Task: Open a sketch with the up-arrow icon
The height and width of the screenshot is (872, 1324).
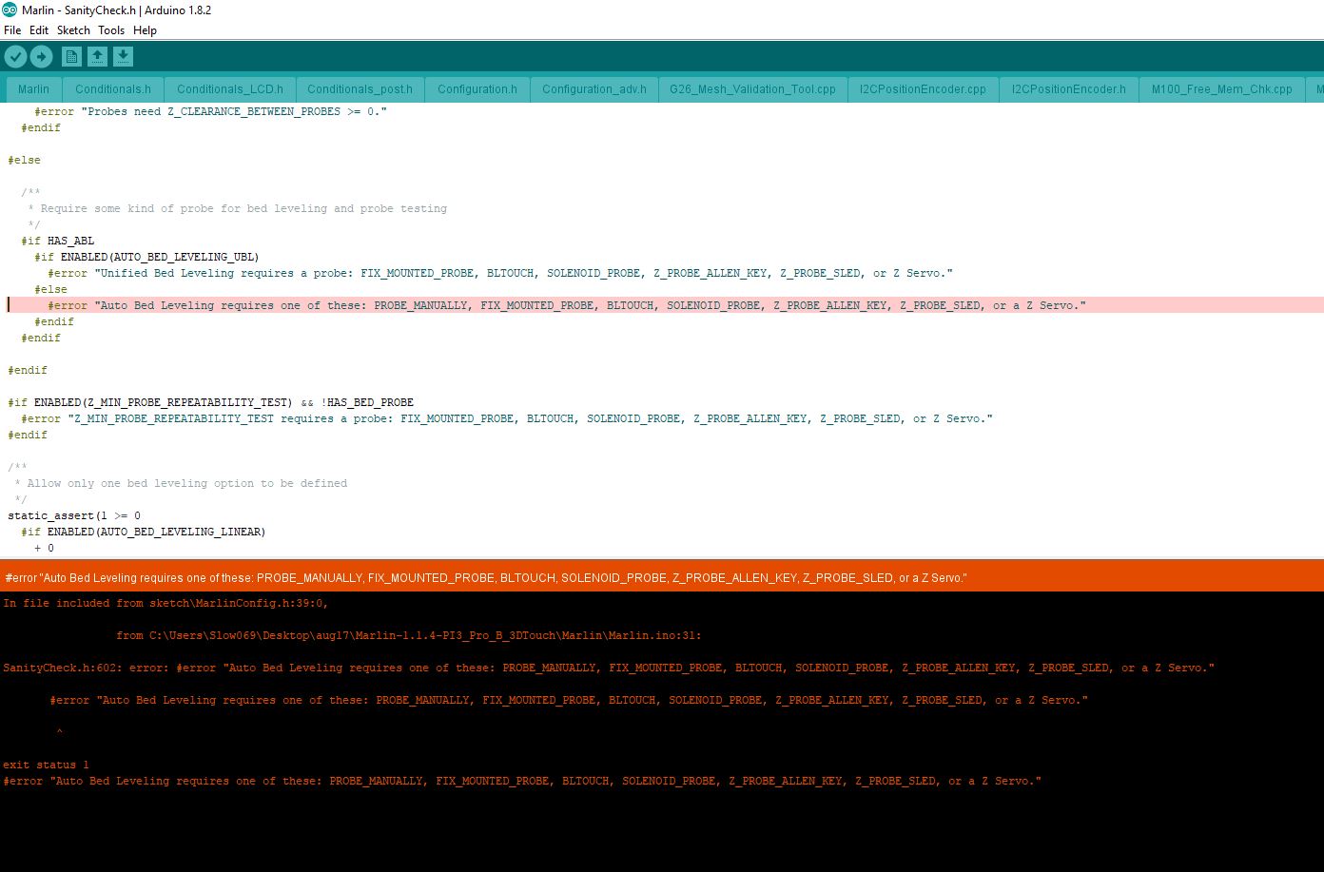Action: click(97, 57)
